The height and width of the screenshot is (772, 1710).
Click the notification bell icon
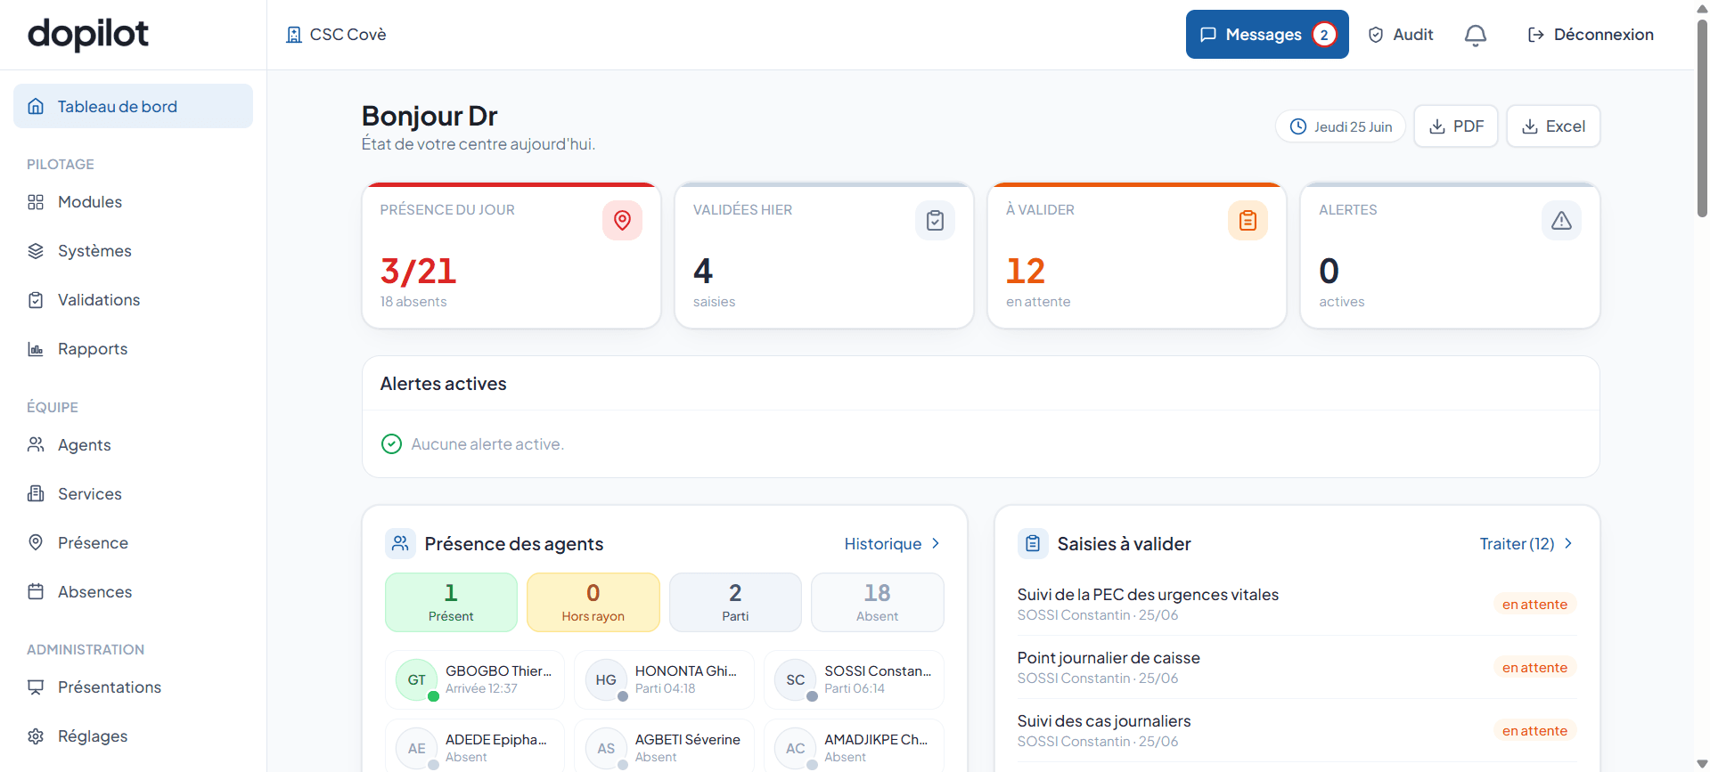coord(1476,35)
